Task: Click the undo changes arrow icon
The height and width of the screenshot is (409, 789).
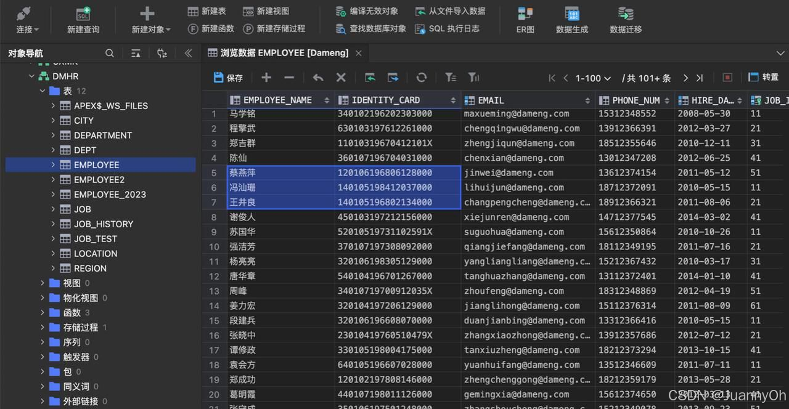Action: pyautogui.click(x=318, y=77)
